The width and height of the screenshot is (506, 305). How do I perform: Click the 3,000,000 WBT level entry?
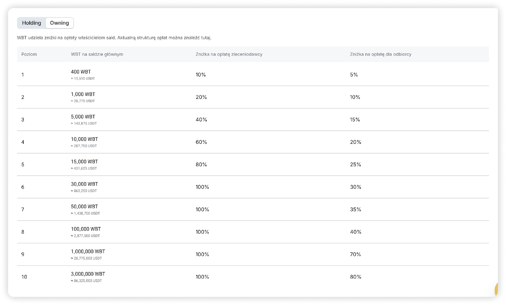pyautogui.click(x=88, y=274)
